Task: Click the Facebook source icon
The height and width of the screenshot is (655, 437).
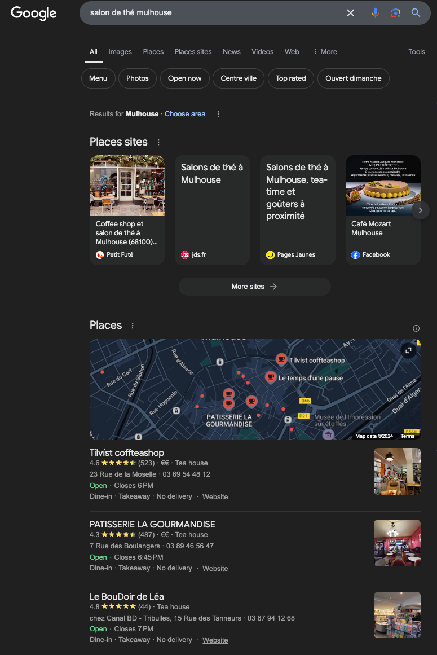Action: tap(356, 255)
